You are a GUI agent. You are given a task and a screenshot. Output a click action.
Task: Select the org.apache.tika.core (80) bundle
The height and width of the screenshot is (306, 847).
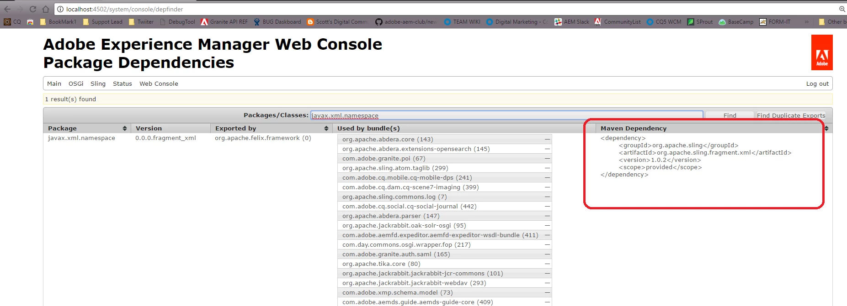pos(444,264)
